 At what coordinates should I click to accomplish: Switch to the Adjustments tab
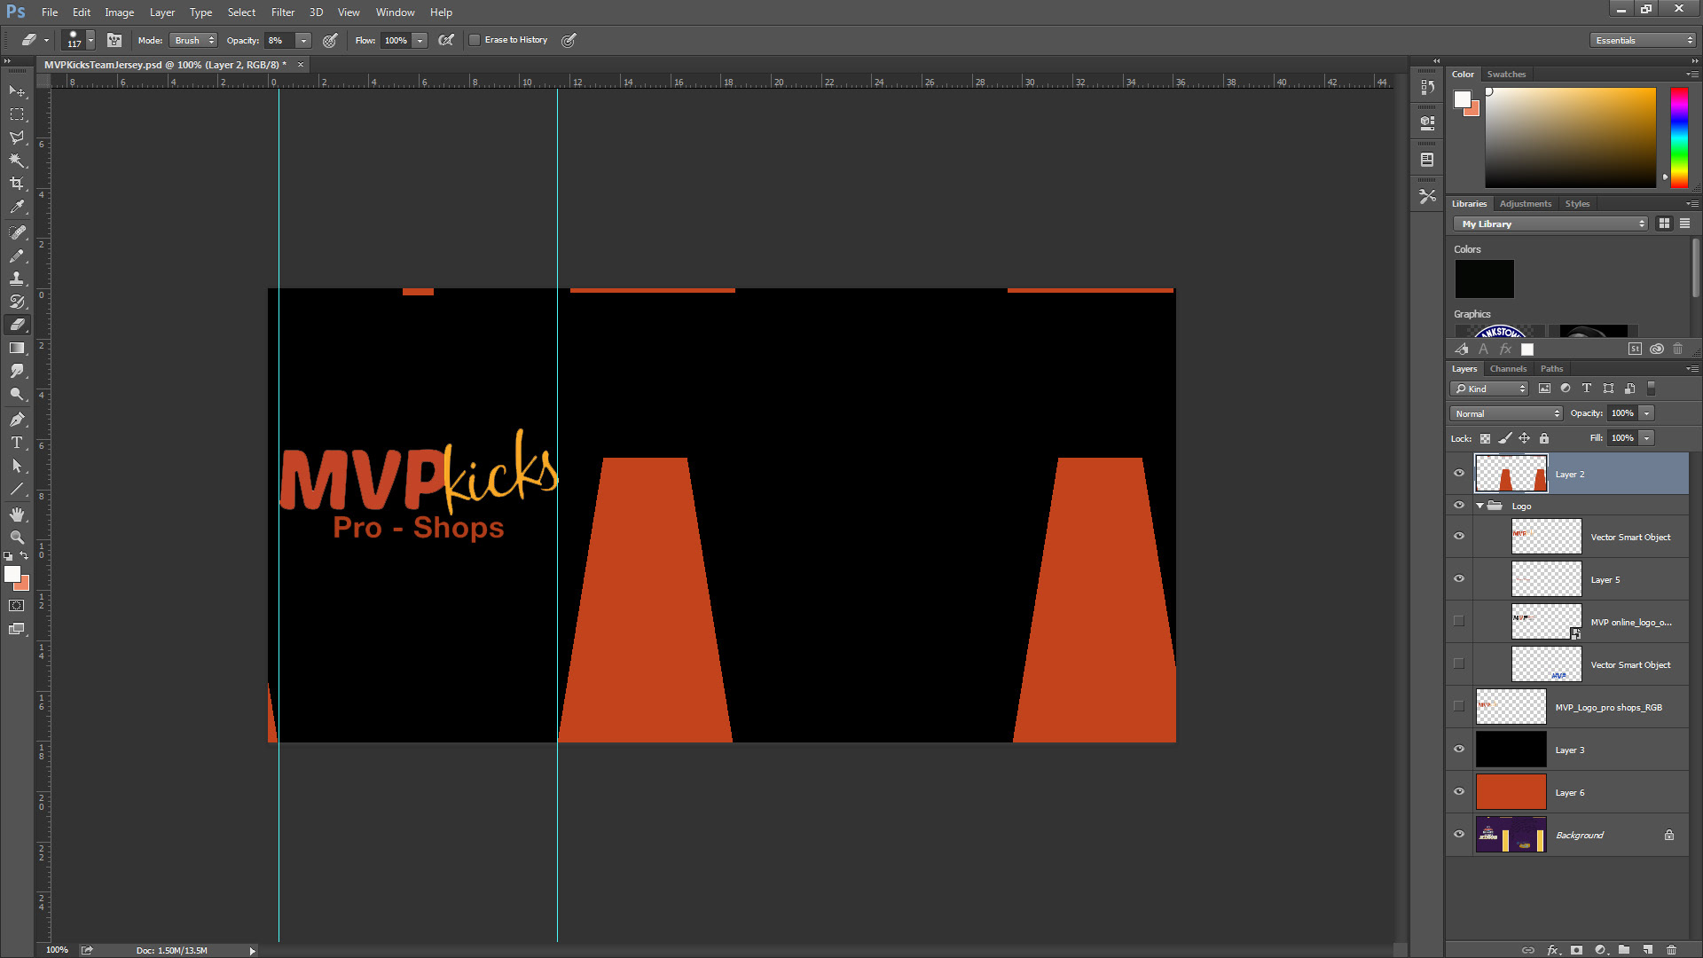[1526, 204]
